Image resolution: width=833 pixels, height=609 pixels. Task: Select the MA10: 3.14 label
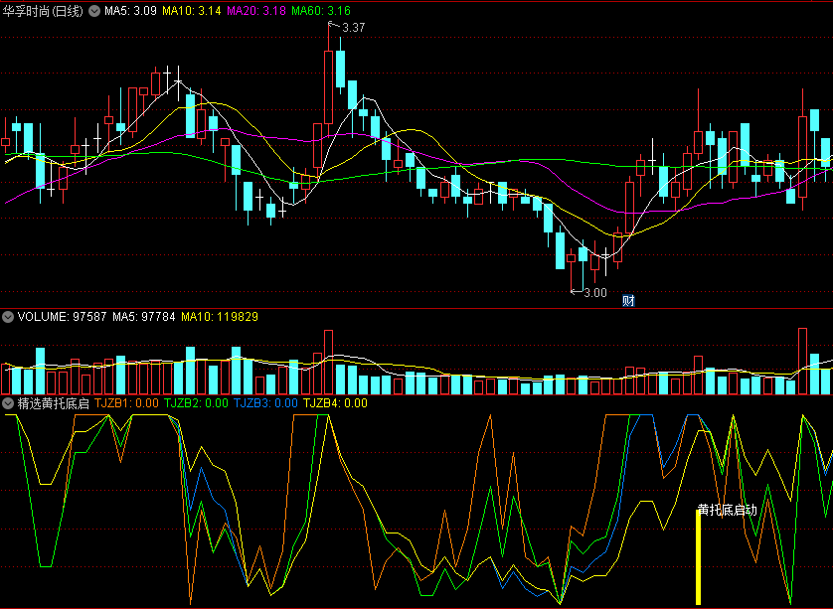coord(191,11)
